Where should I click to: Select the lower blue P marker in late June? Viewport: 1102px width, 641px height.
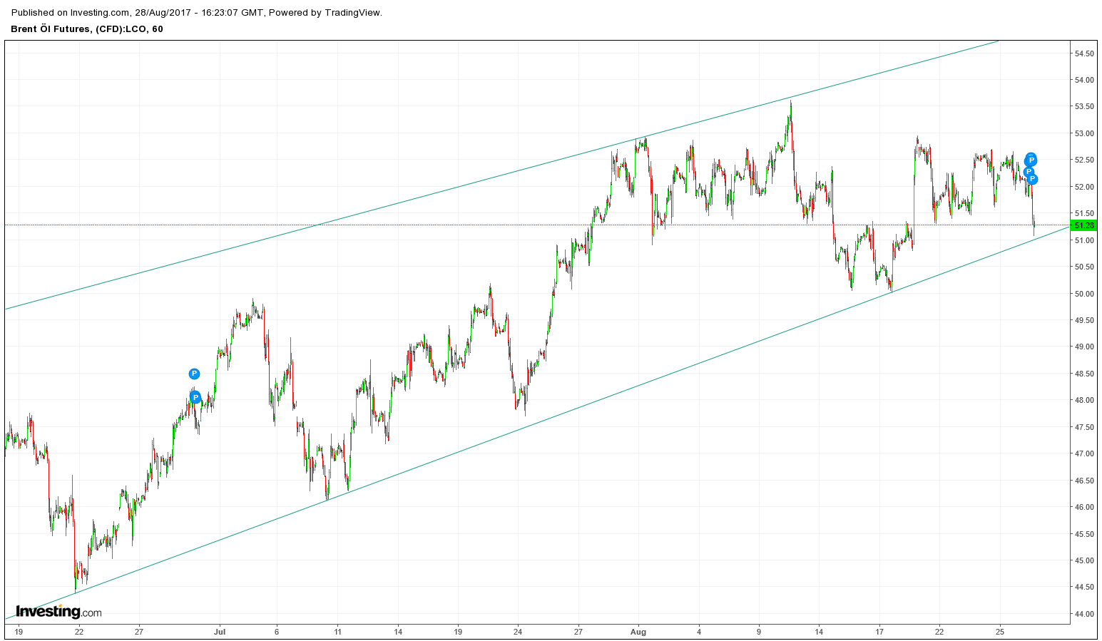click(195, 398)
